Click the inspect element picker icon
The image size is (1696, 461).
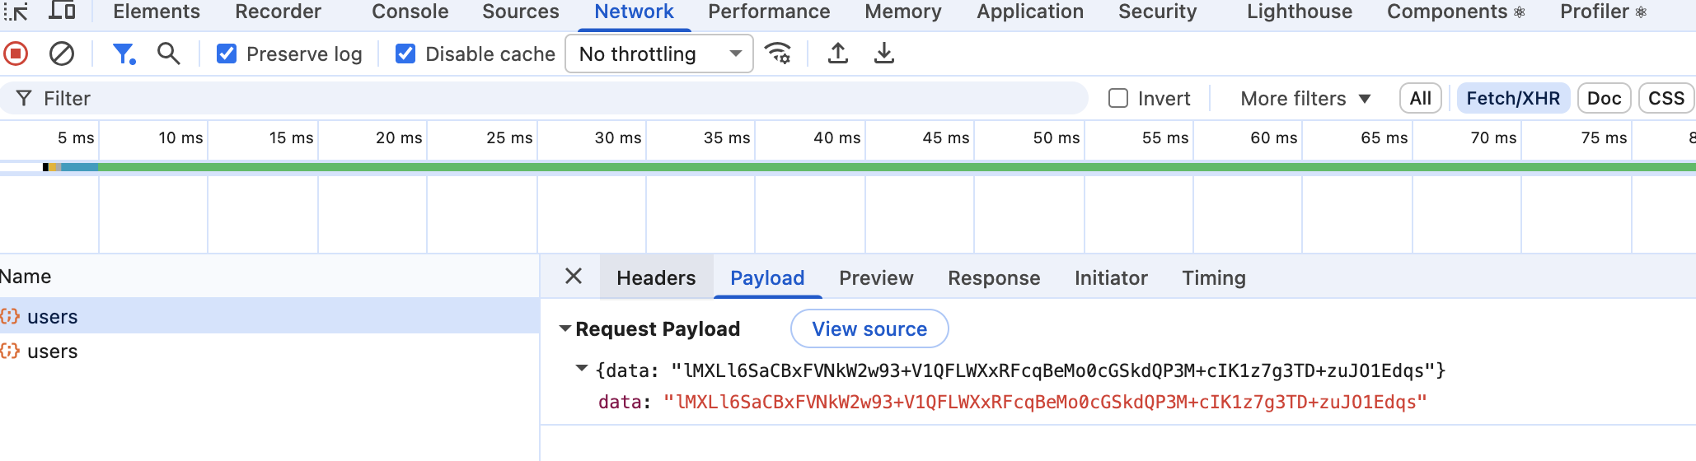(16, 11)
